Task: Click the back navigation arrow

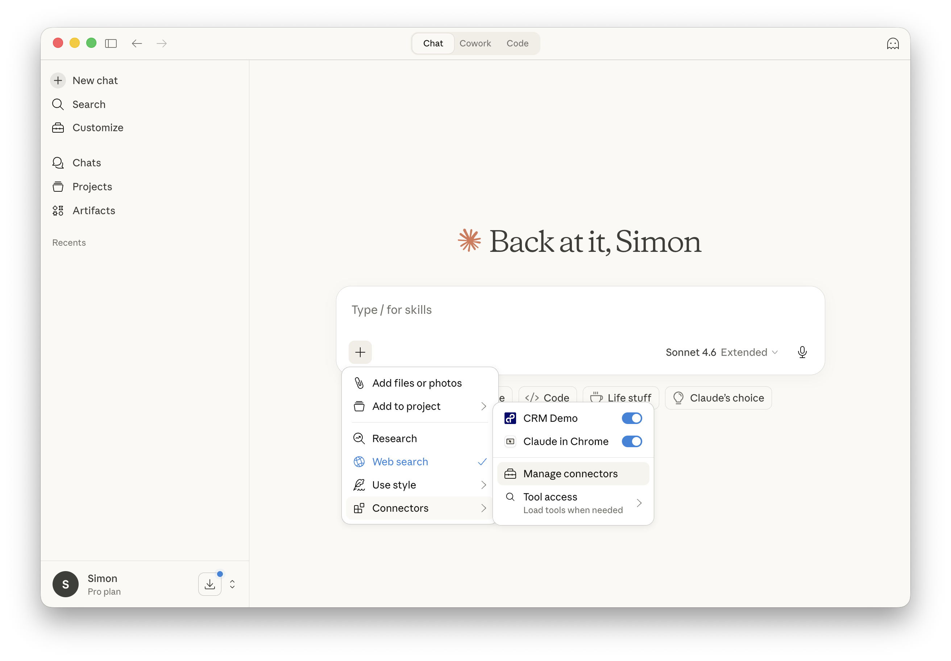Action: pos(137,43)
